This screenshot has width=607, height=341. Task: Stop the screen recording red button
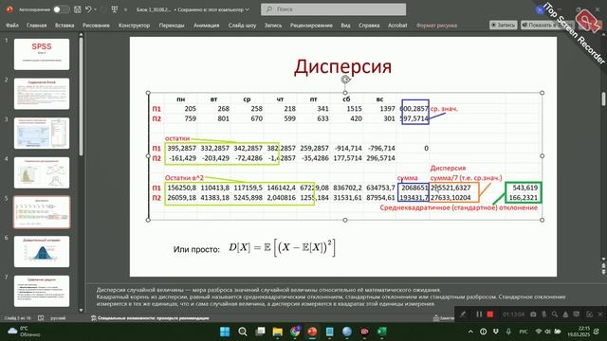490,314
